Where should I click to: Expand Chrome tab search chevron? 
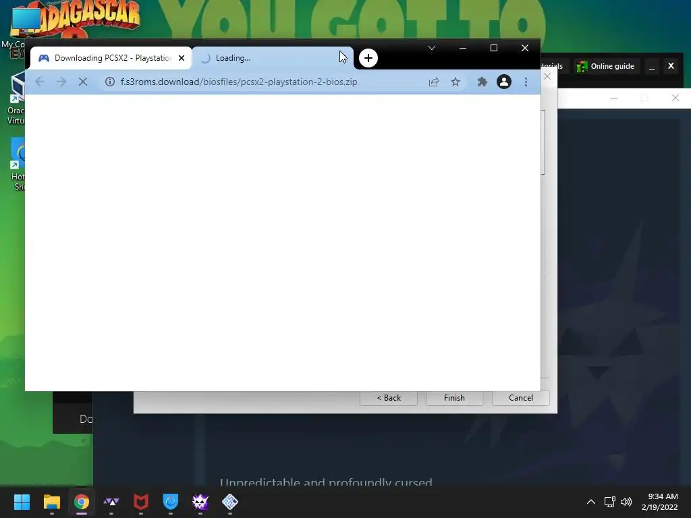tap(432, 48)
